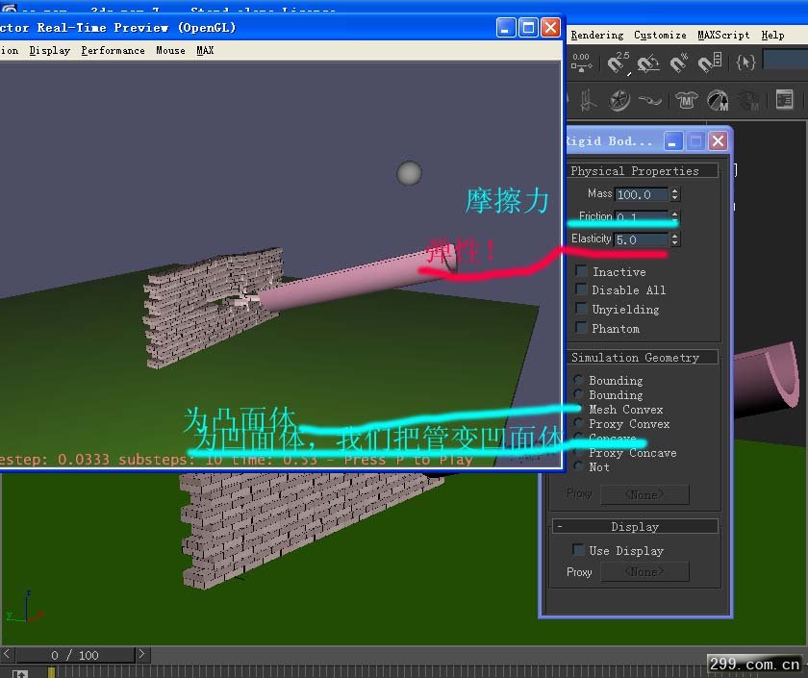Click the Elasticity field showing 5.0

[x=642, y=239]
